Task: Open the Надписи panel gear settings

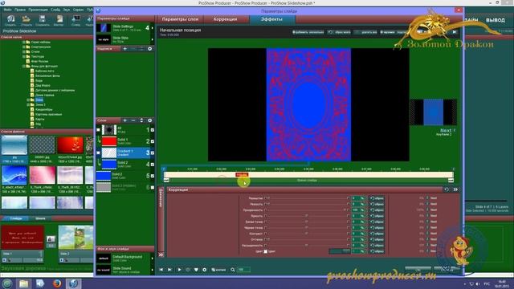Action: (150, 48)
